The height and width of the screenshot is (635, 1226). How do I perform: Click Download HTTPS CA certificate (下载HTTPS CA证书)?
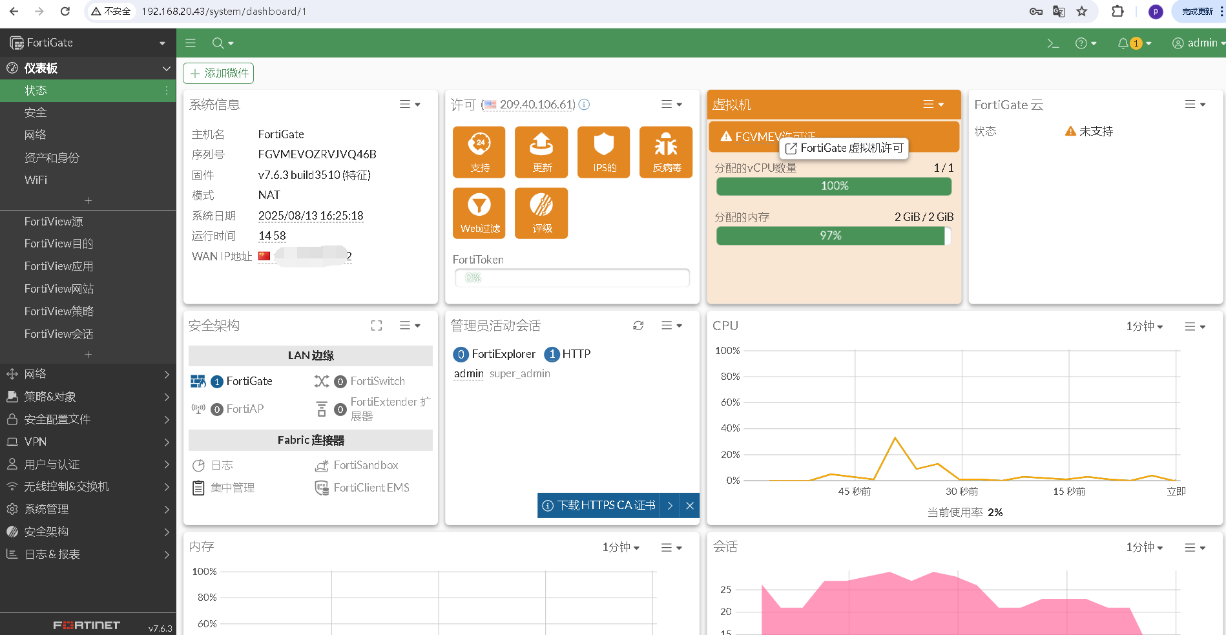coord(599,506)
